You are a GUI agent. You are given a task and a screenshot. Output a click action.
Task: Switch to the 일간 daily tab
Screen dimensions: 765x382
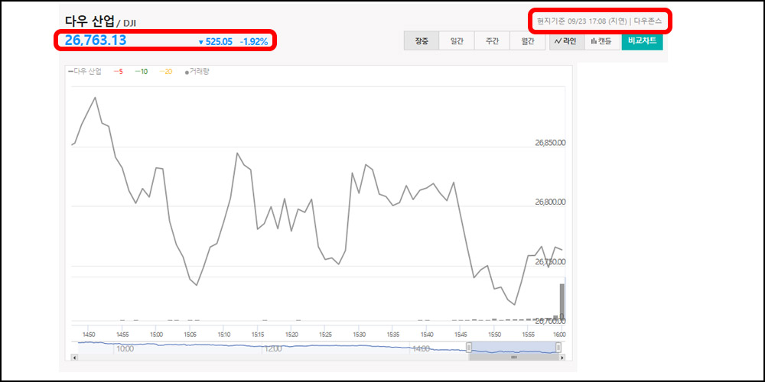click(x=457, y=41)
